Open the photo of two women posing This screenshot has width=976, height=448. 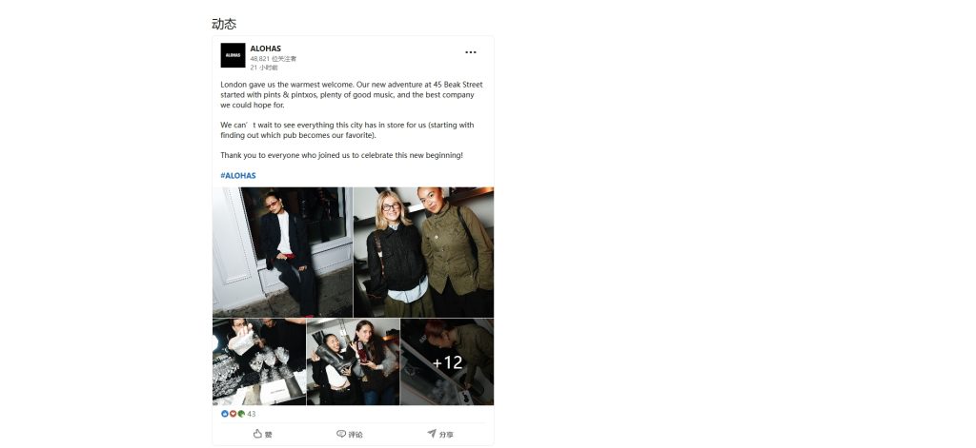tap(423, 252)
